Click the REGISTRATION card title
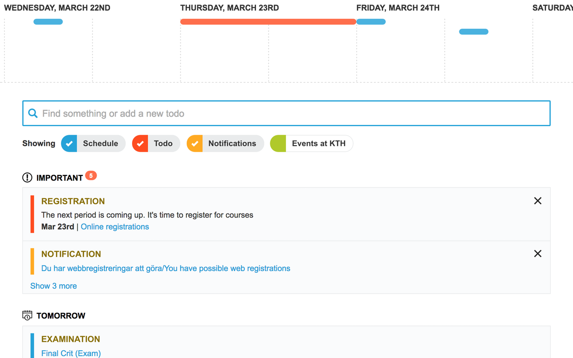 pos(73,201)
